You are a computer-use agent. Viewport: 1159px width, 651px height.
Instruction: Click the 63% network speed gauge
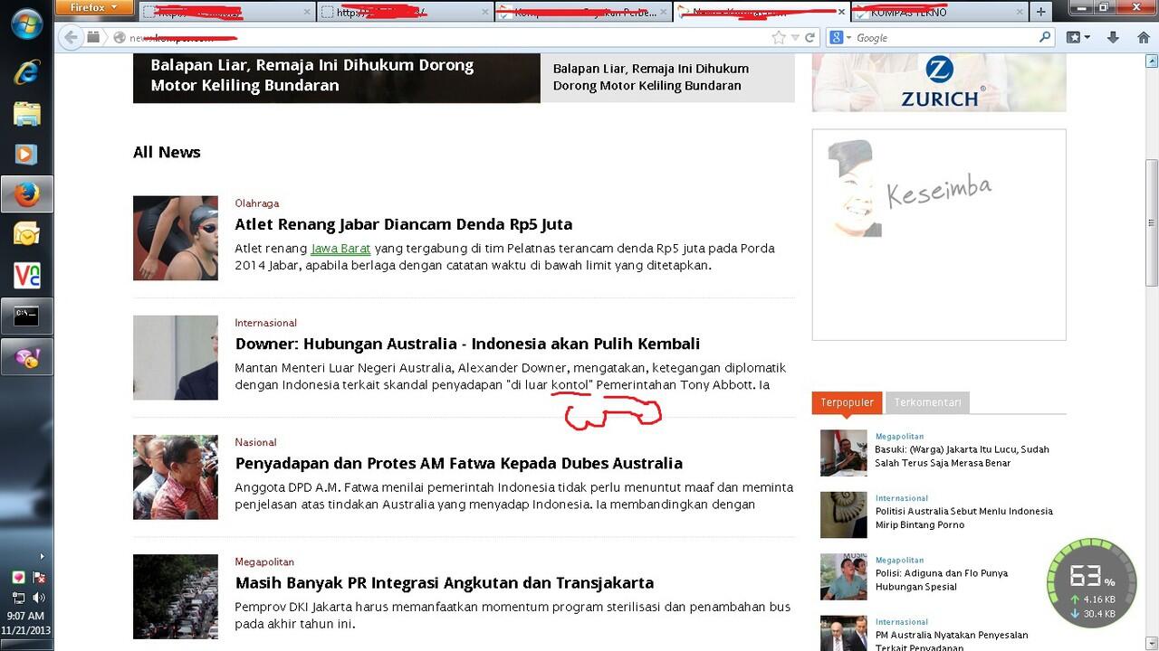coord(1094,583)
